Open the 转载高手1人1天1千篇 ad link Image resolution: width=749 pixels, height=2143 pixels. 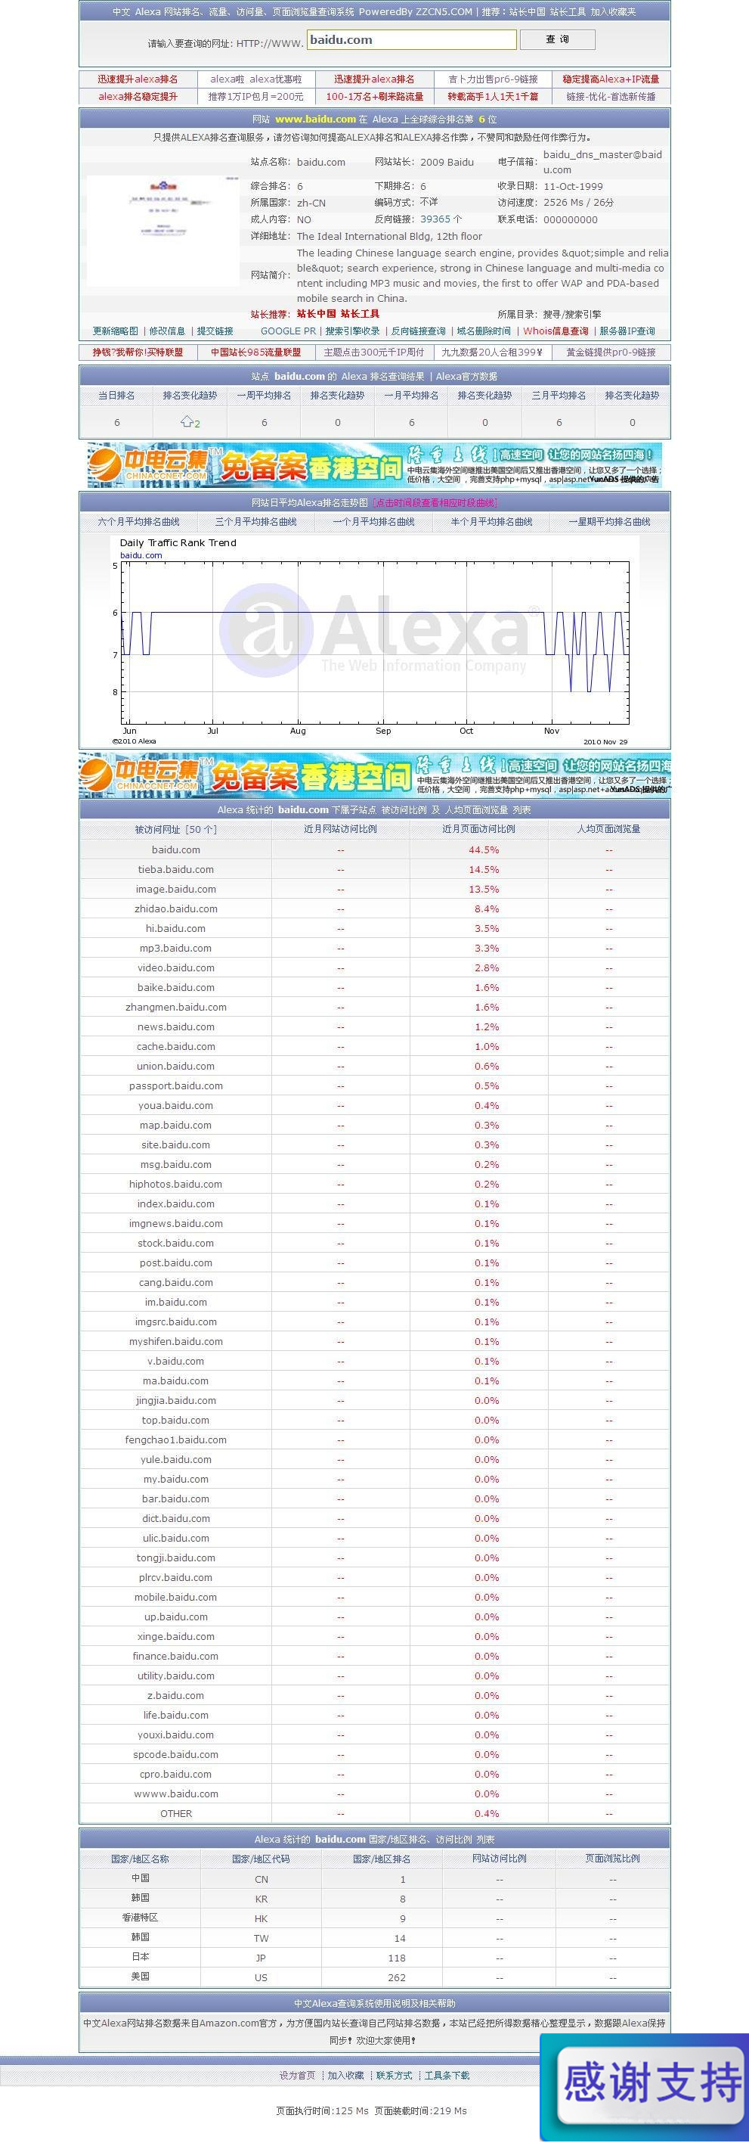pos(493,97)
